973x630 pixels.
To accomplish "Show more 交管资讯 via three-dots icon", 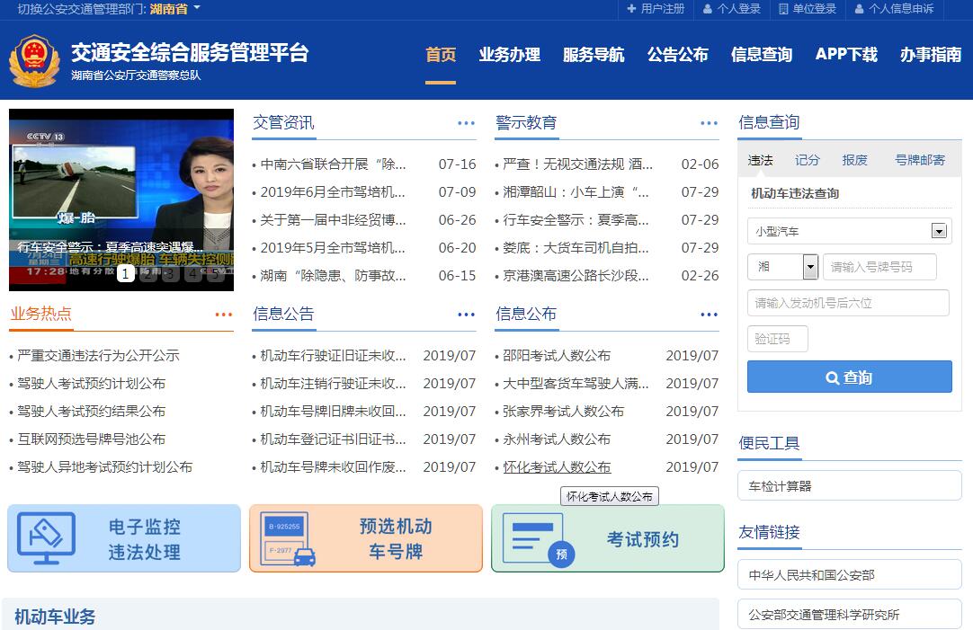I will [466, 123].
